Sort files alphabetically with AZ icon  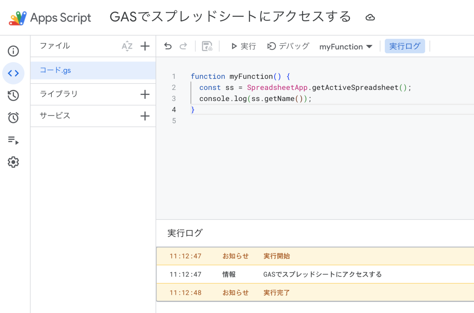(127, 46)
